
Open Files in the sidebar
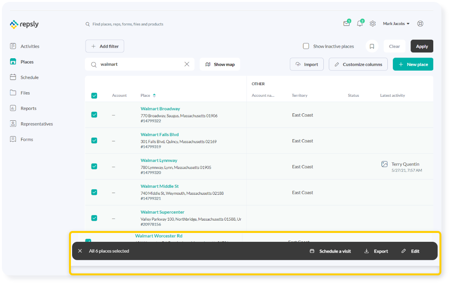(x=25, y=93)
